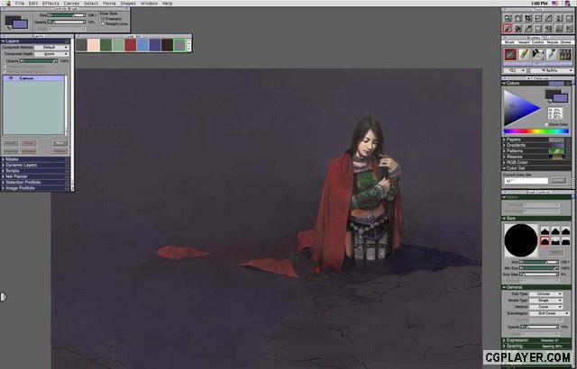Open the Stroke Type dropdown
Viewport: 577px width, 369px height.
(545, 301)
